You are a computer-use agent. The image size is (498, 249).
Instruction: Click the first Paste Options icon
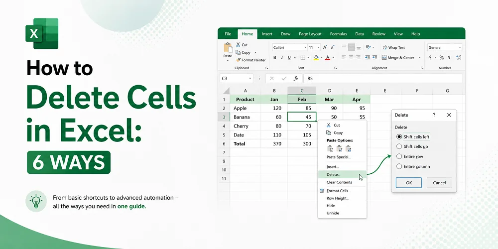tap(330, 148)
